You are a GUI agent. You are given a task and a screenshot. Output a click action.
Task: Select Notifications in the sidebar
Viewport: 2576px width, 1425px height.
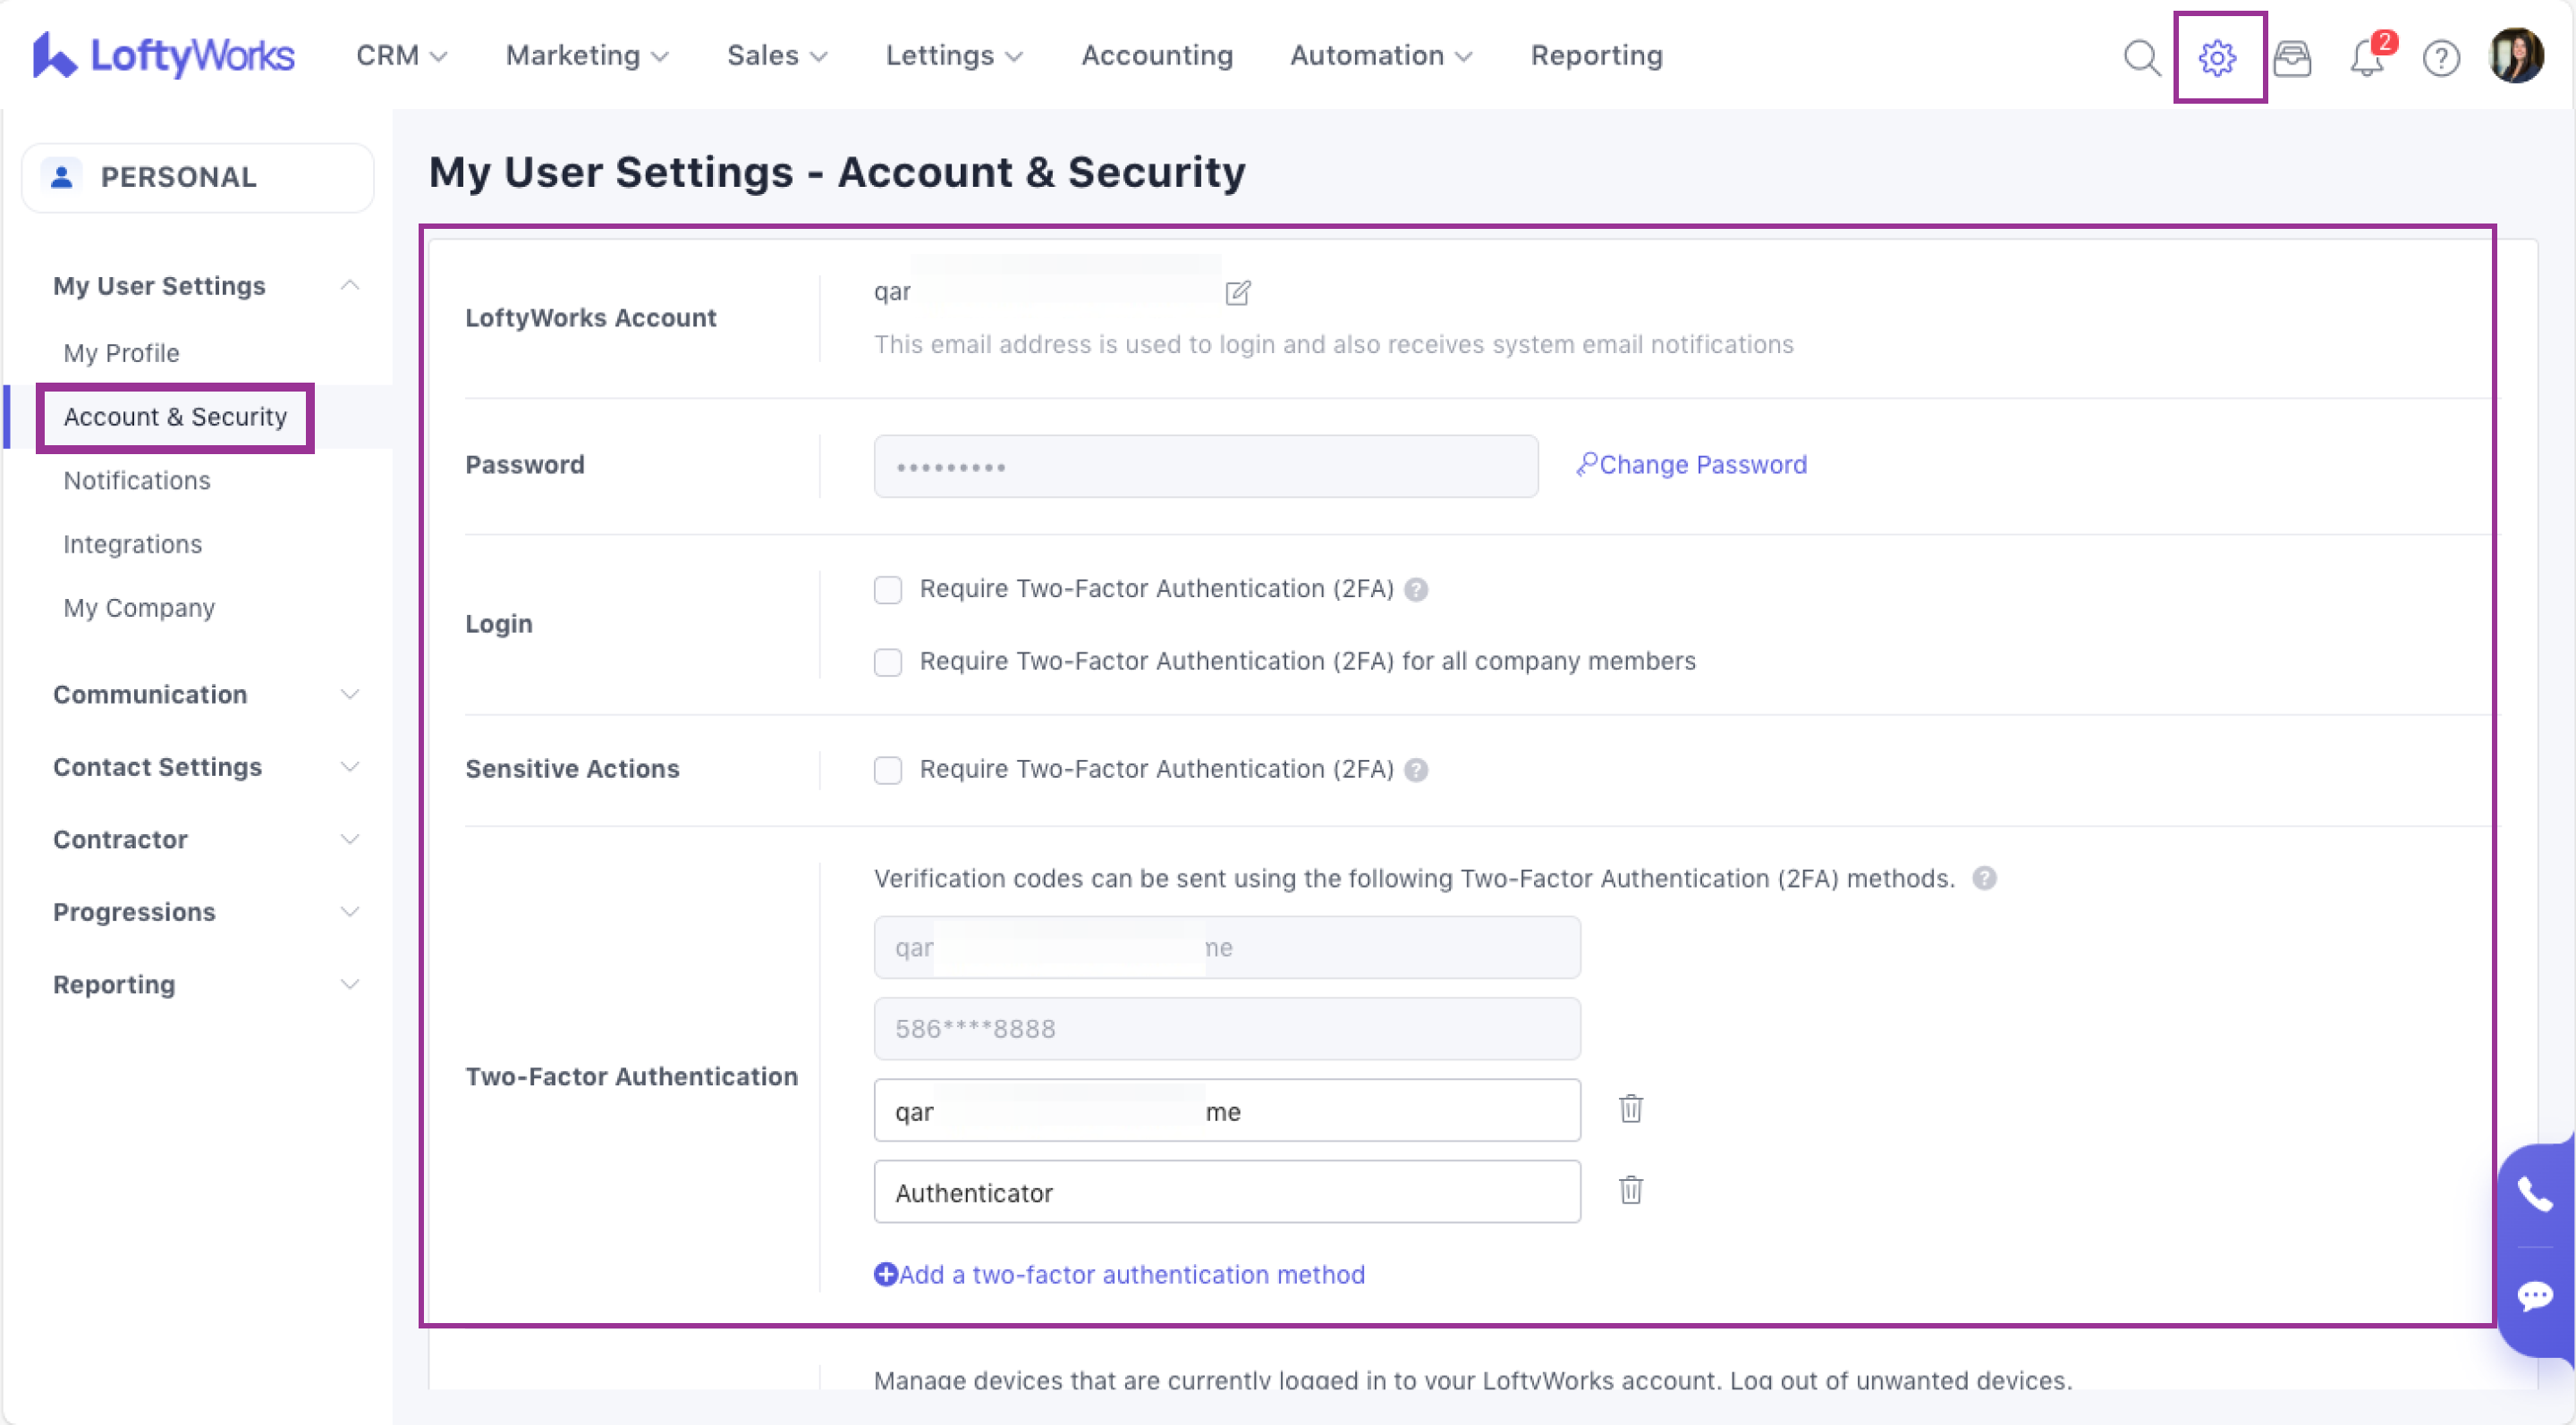[x=137, y=481]
